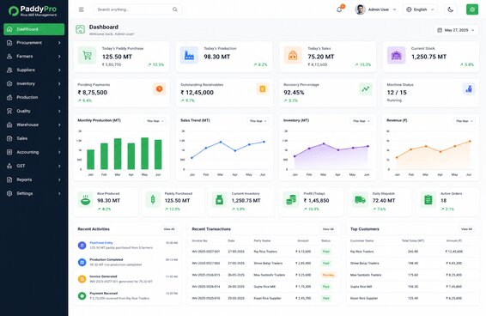Viewport: 486px width, 316px height.
Task: Click the orange Pending status badge
Action: pos(328,275)
